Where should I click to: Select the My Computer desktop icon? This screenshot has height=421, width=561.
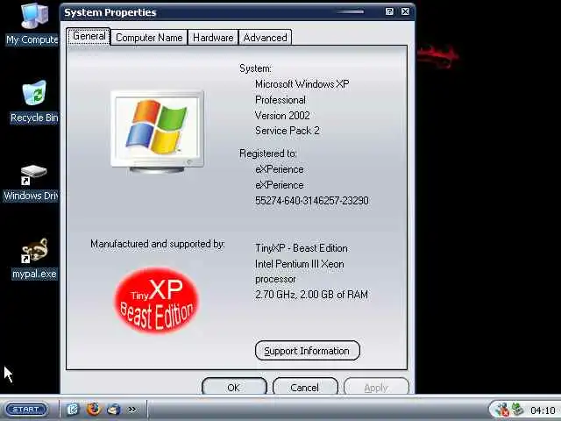[32, 24]
